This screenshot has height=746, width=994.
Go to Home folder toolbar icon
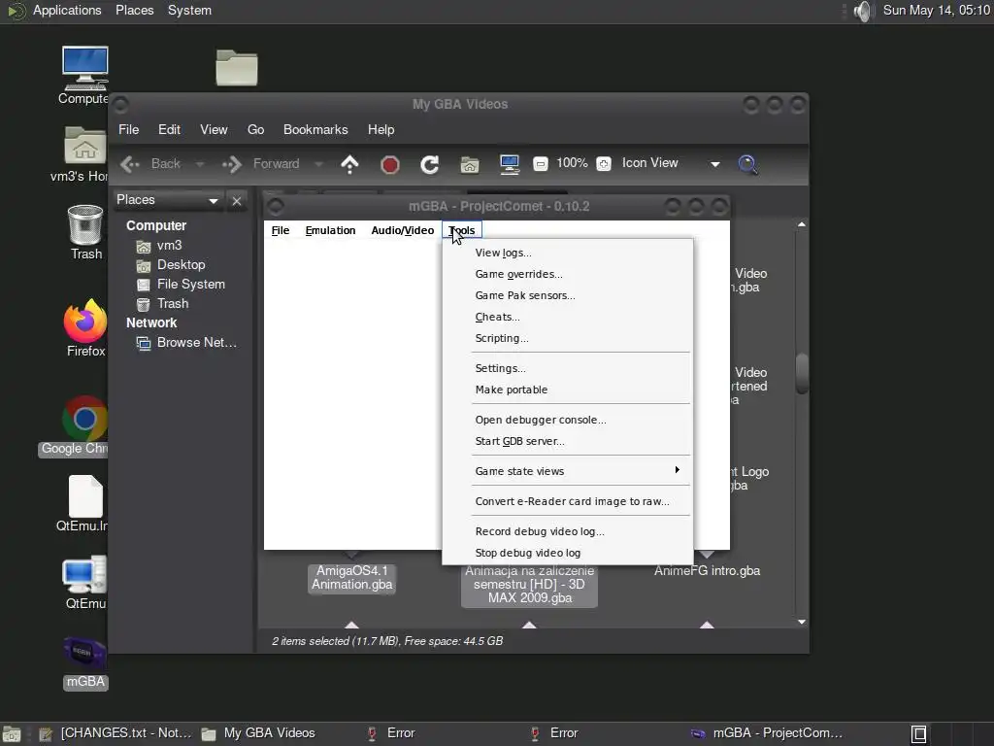[470, 165]
